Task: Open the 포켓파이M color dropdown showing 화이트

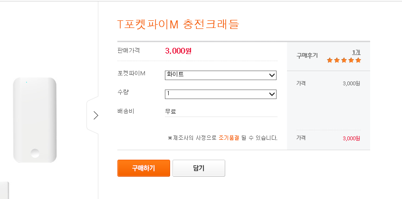Action: (x=220, y=75)
